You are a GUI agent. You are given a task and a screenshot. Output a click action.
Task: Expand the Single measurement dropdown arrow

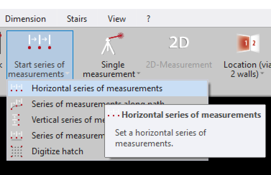[x=138, y=74]
